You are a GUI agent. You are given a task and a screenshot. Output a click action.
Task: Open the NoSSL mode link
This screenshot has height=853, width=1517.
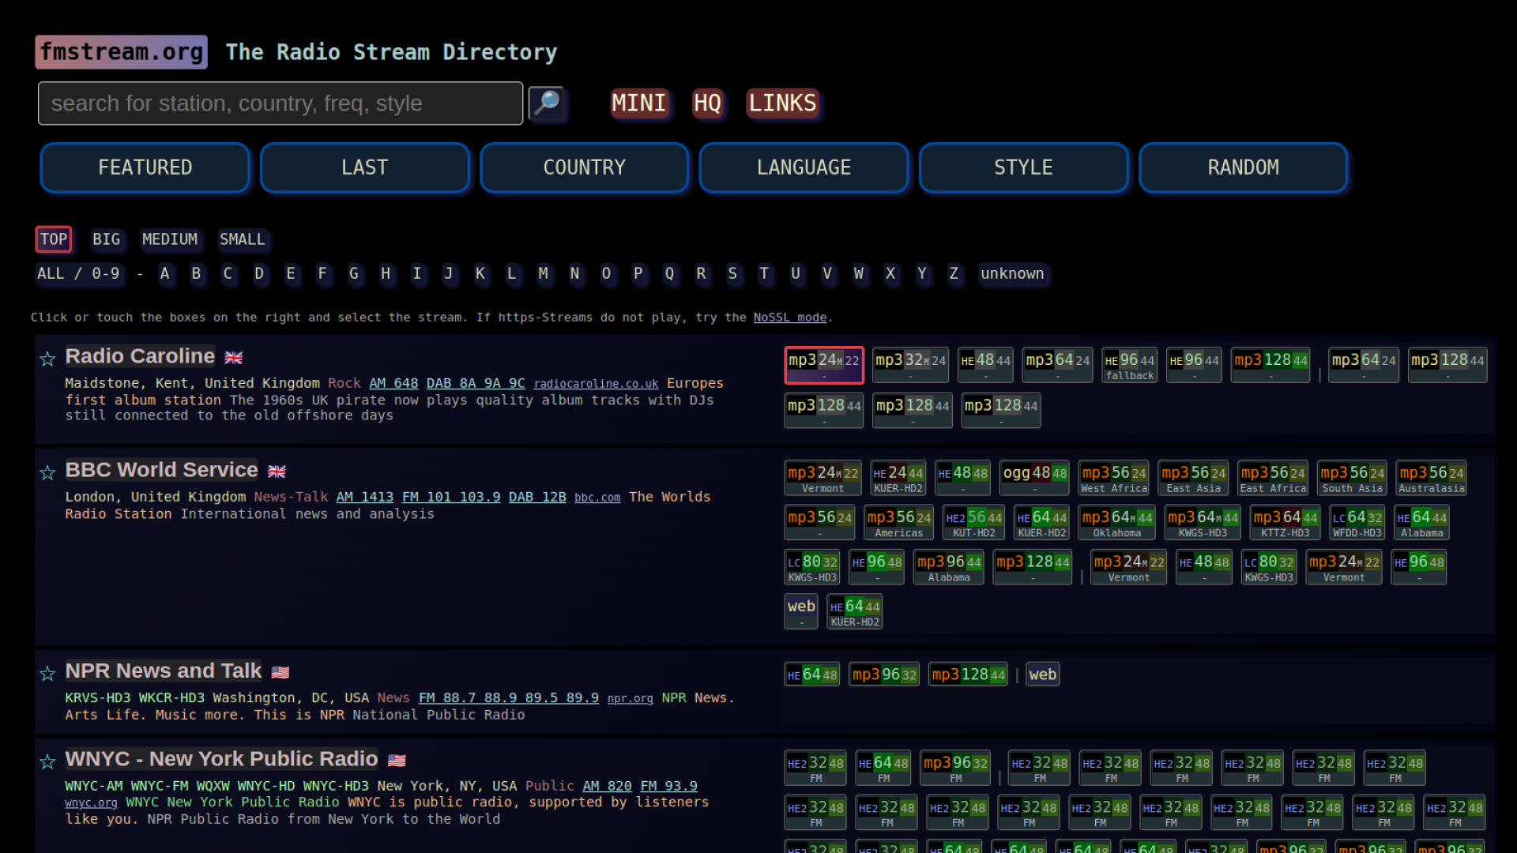coord(789,318)
